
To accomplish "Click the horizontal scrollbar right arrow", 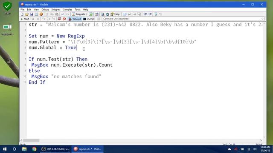I will click(261, 140).
